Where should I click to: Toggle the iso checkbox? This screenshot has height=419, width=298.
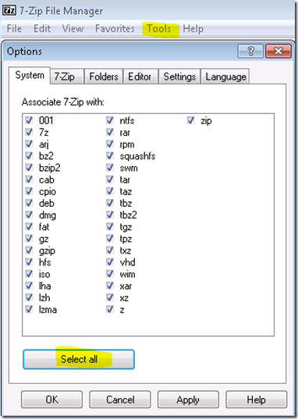(29, 274)
